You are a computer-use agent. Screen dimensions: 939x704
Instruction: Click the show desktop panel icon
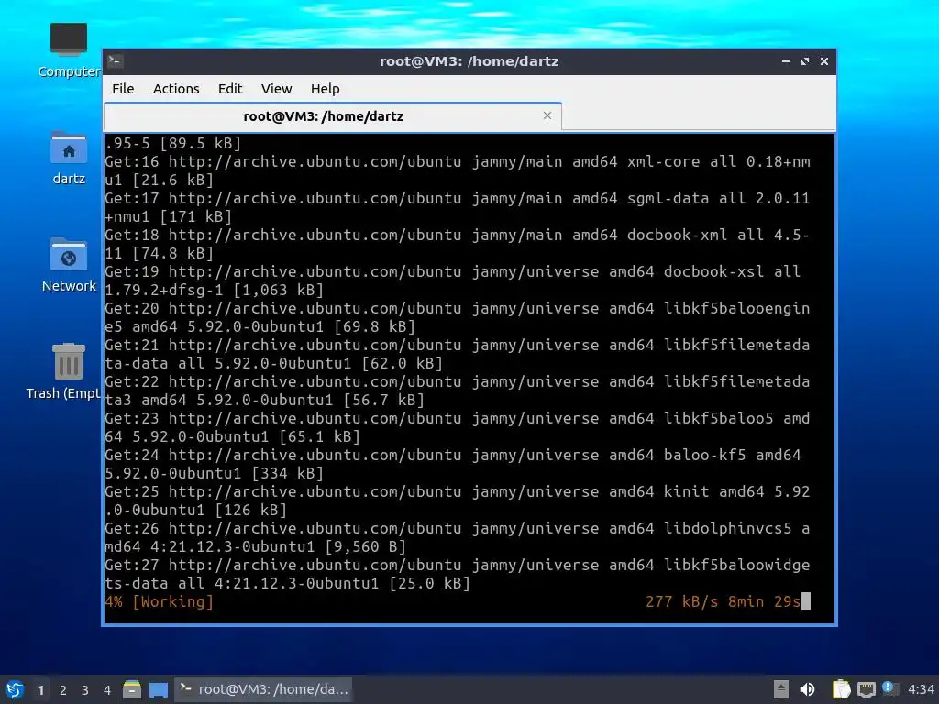point(159,689)
